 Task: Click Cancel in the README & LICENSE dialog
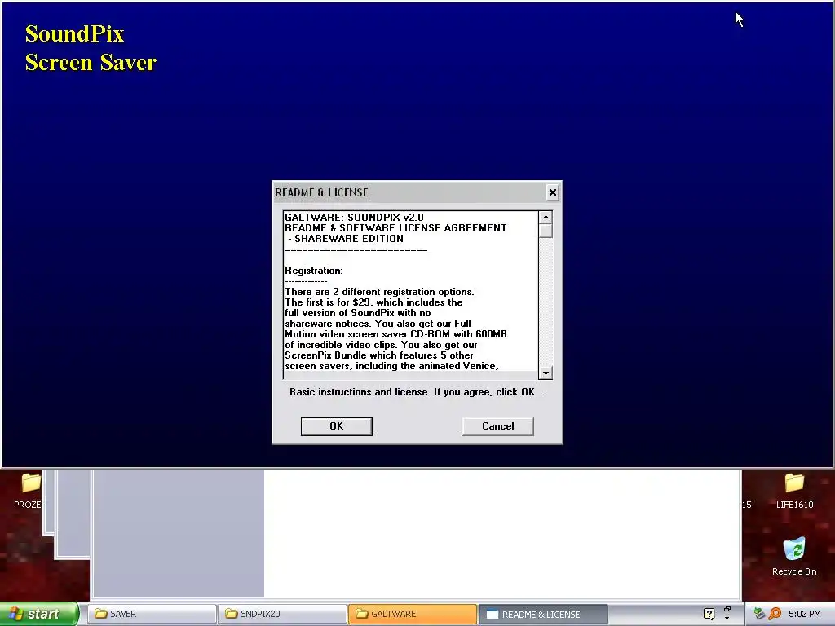[x=498, y=426]
